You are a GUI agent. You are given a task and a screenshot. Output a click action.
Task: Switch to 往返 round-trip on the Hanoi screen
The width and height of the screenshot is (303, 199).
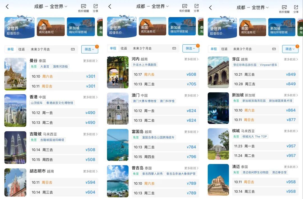click(x=124, y=48)
